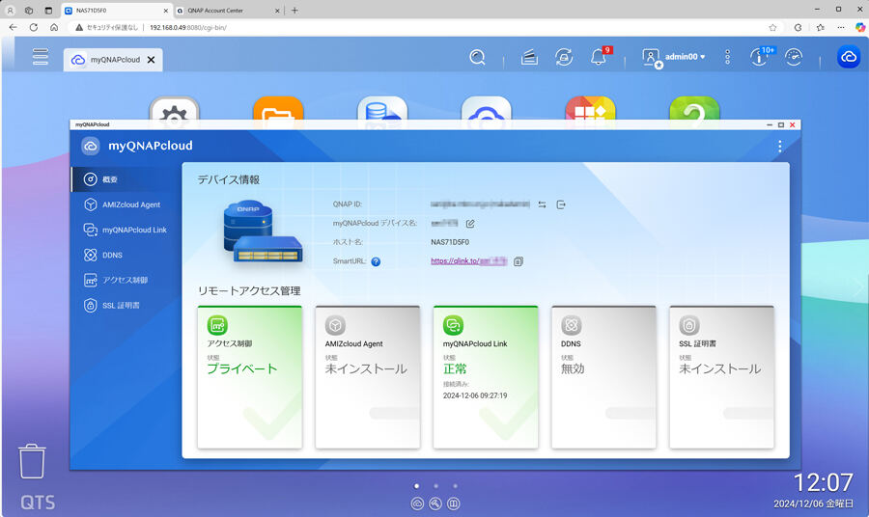Open myQNAPcloud app three-dot menu
This screenshot has height=517, width=869.
click(x=780, y=147)
